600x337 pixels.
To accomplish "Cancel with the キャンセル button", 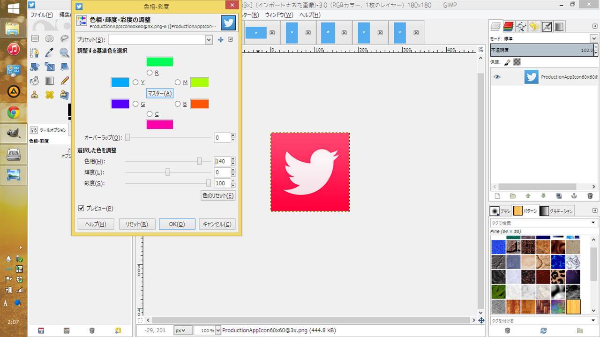I will [x=217, y=224].
